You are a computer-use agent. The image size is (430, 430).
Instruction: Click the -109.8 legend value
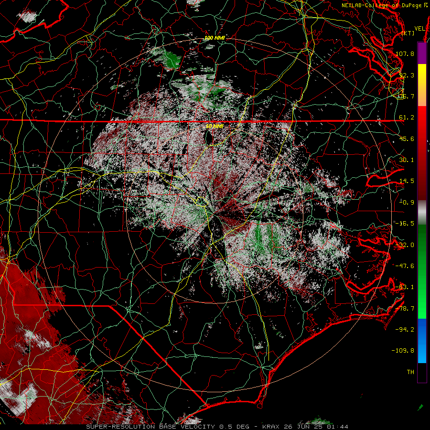(403, 350)
